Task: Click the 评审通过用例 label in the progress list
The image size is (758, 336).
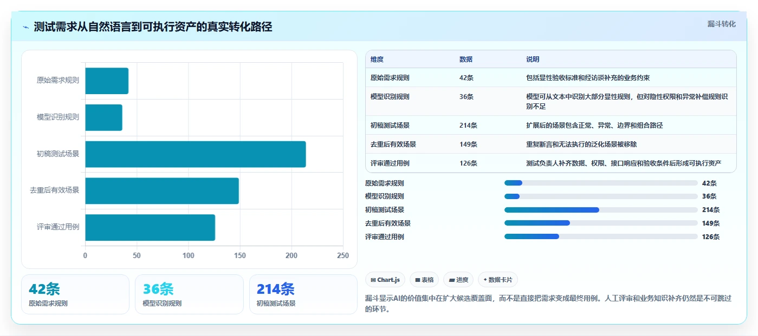Action: [x=385, y=236]
